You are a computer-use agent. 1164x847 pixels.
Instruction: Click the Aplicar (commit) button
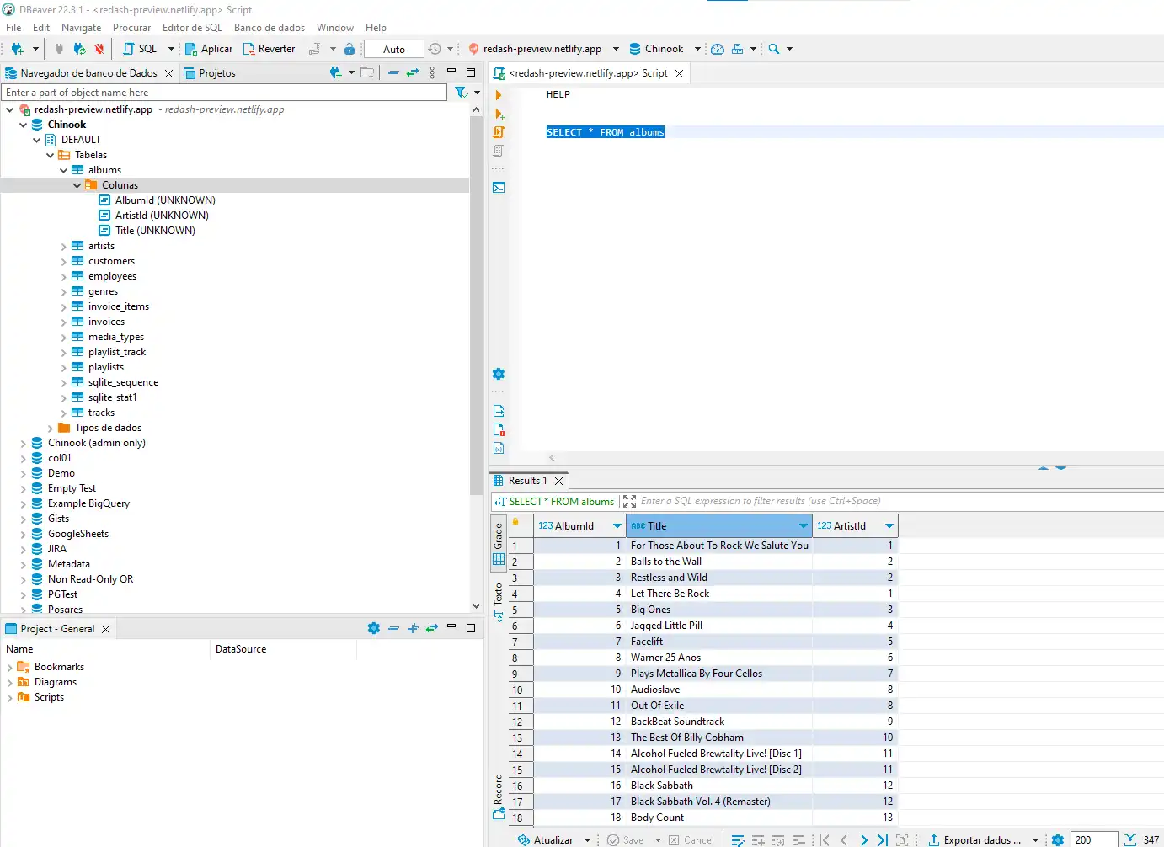coord(208,49)
